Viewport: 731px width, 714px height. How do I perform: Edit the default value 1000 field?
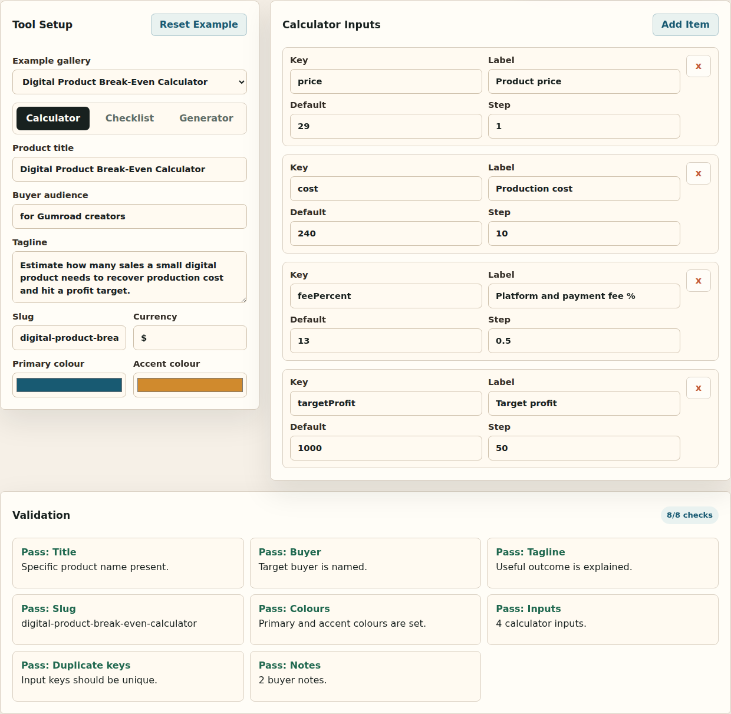(386, 448)
